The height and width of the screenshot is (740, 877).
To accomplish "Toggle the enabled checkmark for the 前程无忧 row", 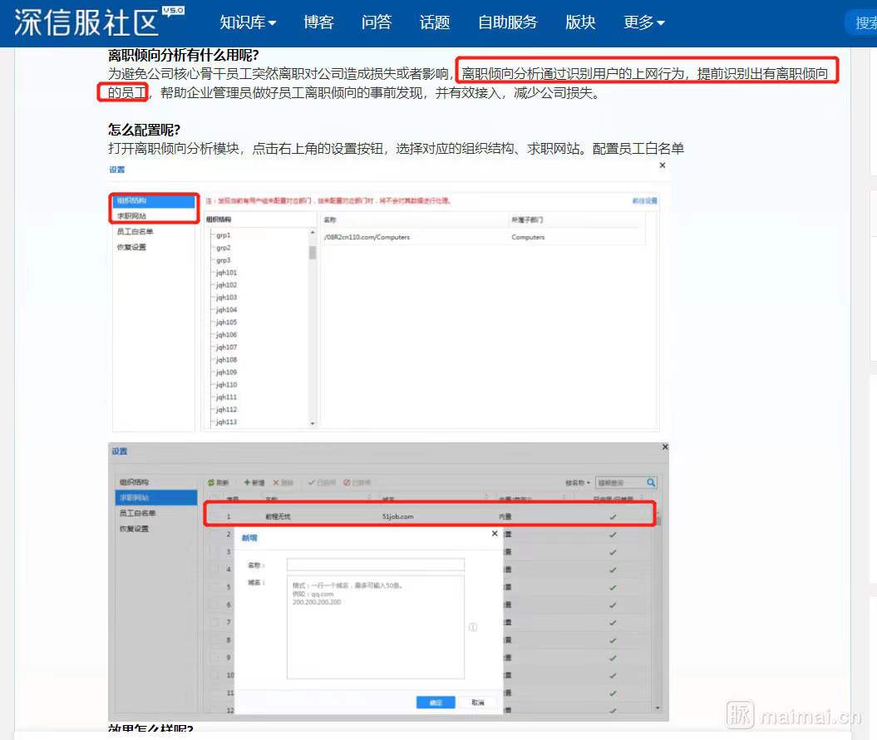I will [613, 514].
